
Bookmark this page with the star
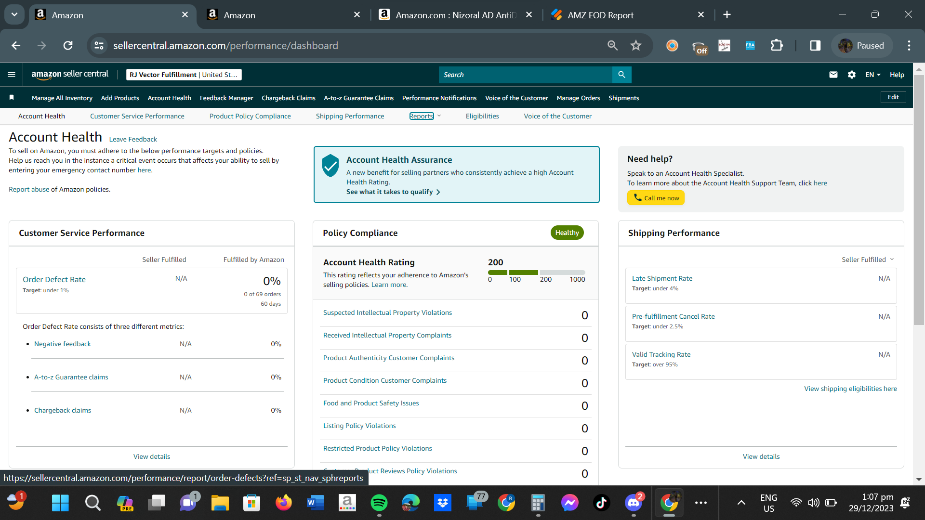coord(636,46)
